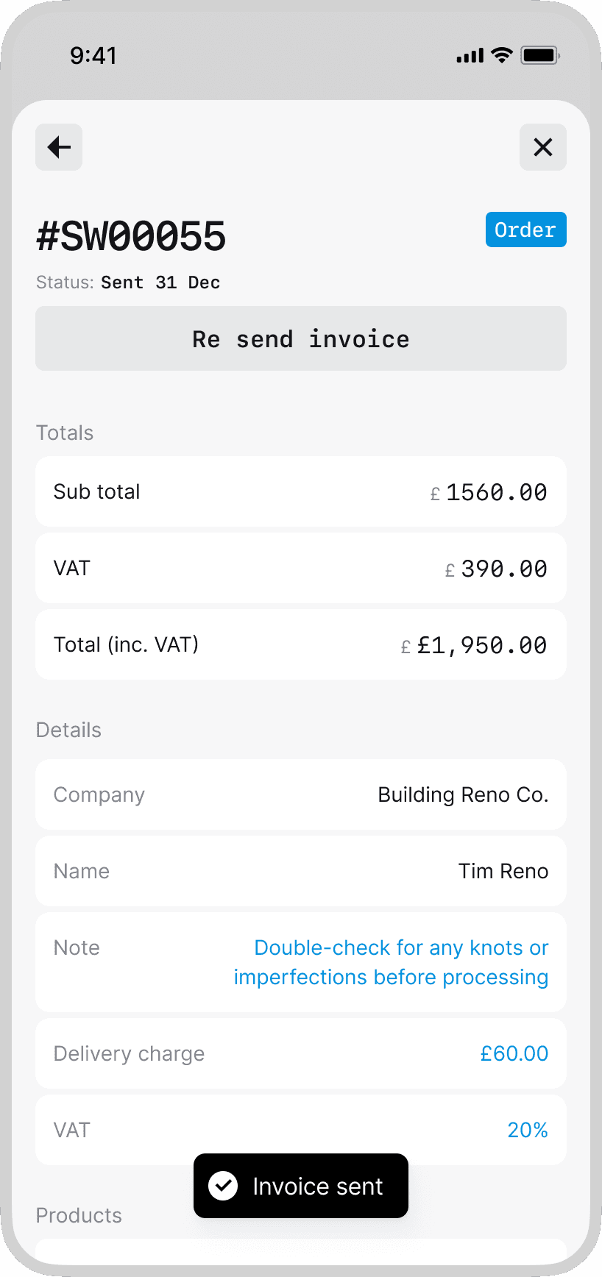The width and height of the screenshot is (602, 1277).
Task: Tap the Total (inc. VAT) row
Action: pos(300,644)
